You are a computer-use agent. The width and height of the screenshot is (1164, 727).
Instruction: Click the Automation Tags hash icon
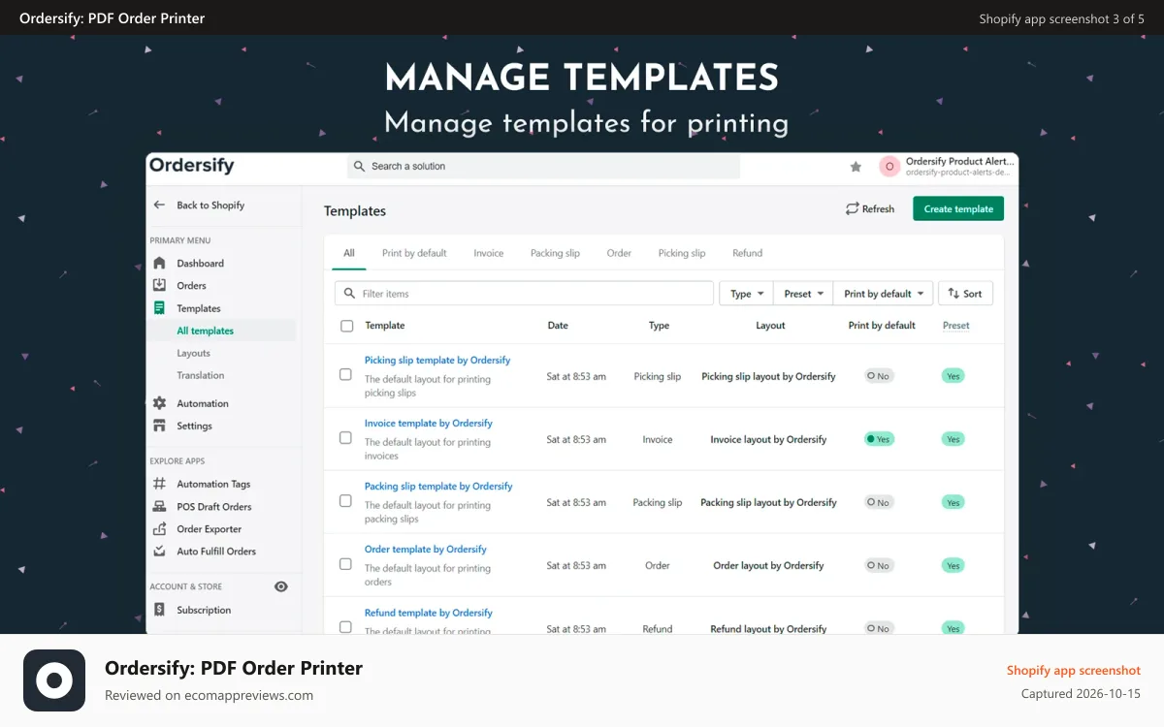pos(159,484)
